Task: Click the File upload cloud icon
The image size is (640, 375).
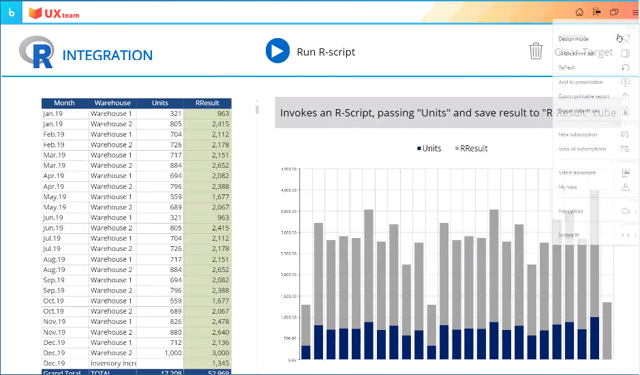Action: tap(625, 211)
